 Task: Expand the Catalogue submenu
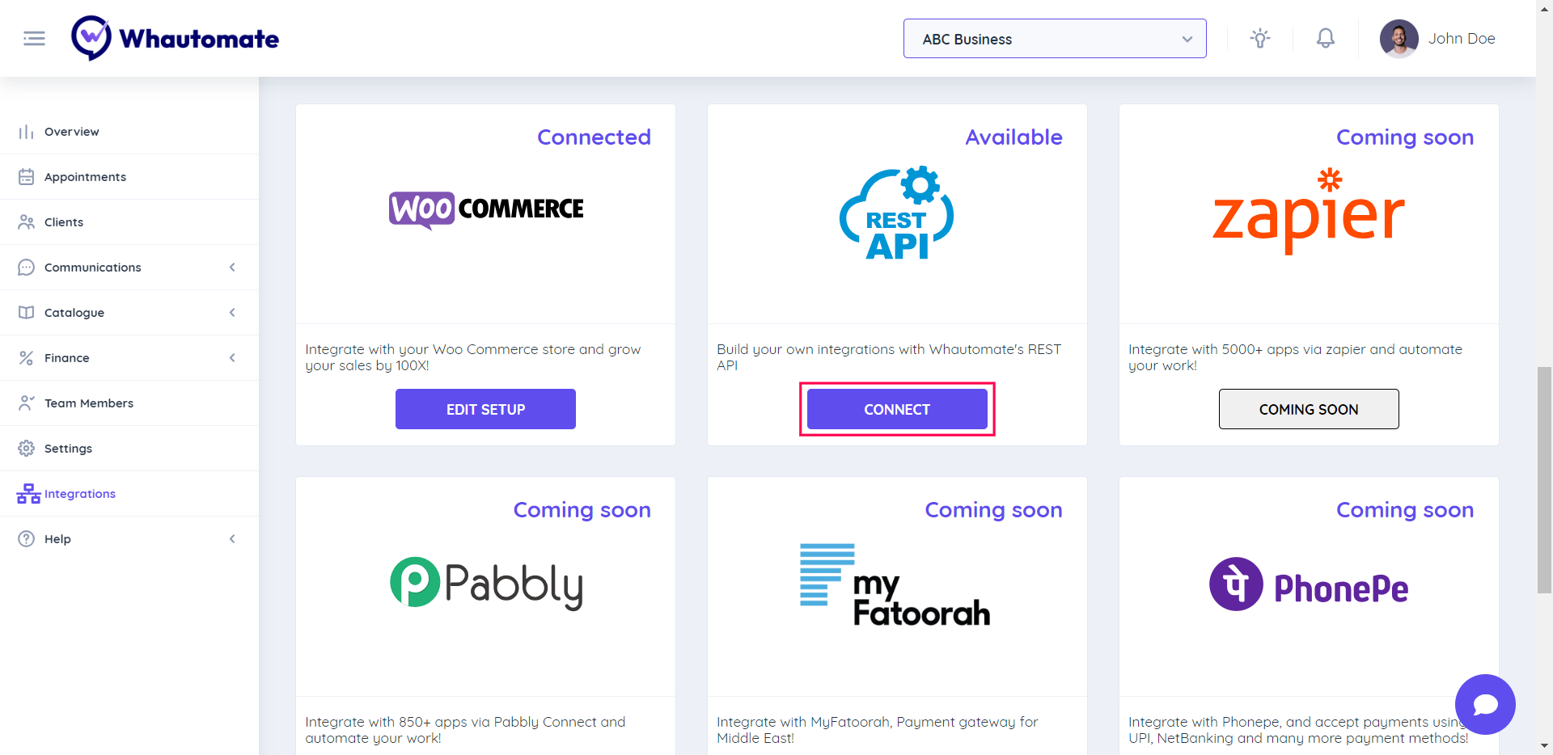pos(232,313)
